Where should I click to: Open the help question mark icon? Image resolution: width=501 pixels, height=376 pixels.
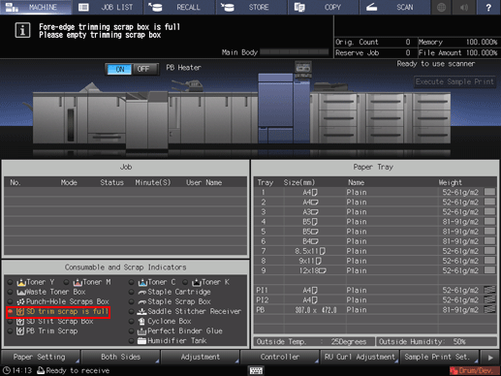[x=488, y=7]
